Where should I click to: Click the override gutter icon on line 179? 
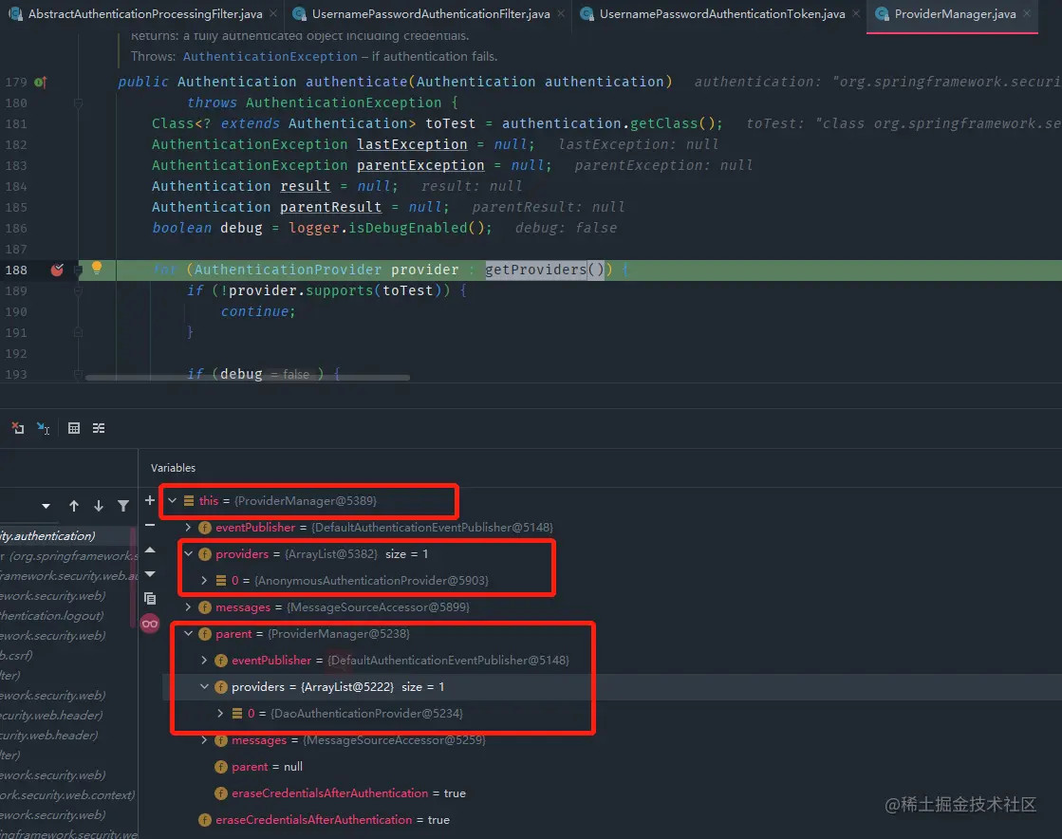click(41, 82)
